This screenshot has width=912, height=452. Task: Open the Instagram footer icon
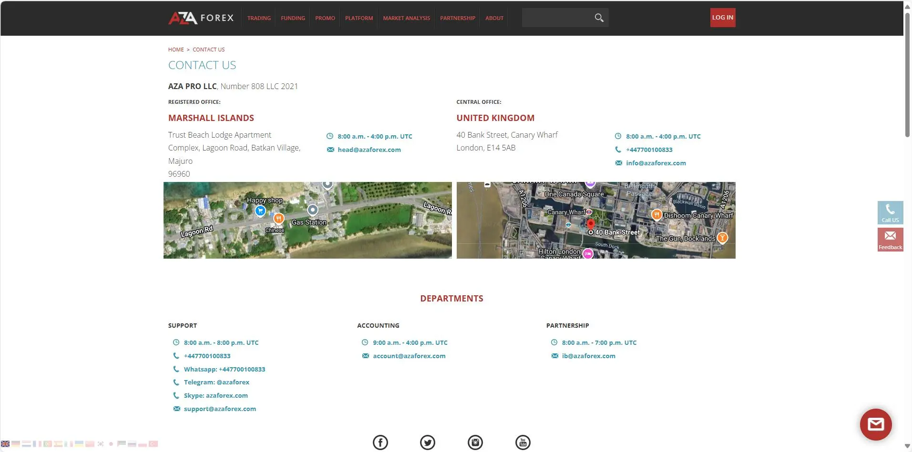475,442
